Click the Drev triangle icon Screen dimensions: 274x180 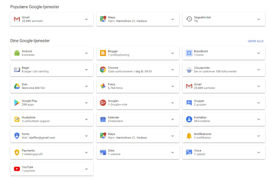coord(17,86)
